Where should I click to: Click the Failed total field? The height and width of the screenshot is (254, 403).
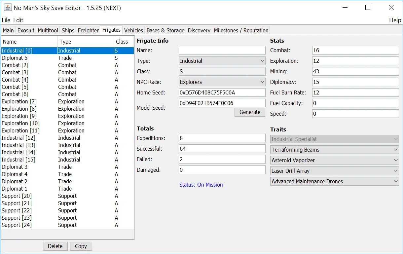coord(222,159)
